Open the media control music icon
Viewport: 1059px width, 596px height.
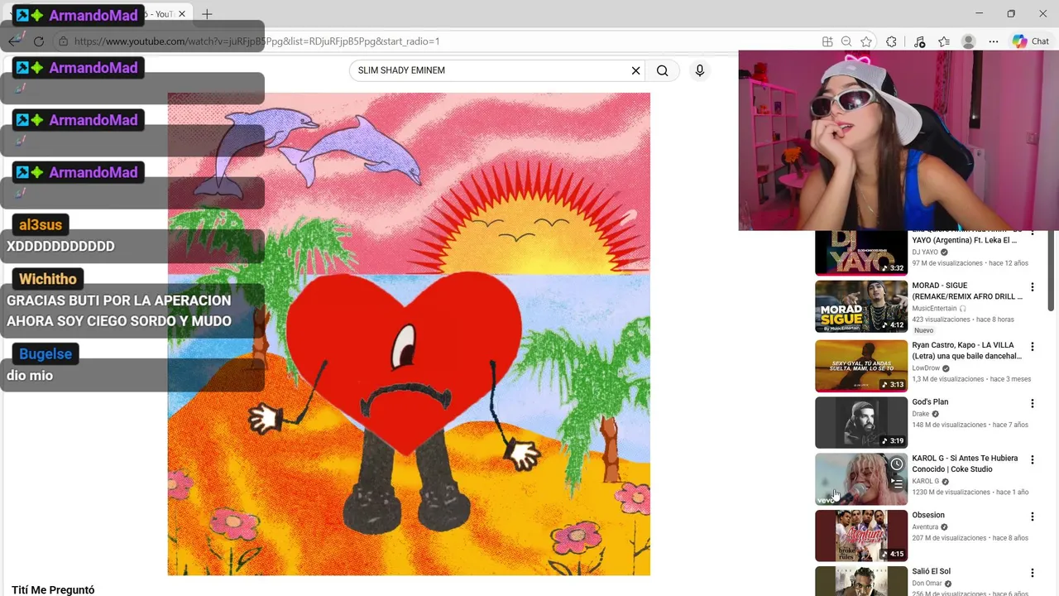919,41
